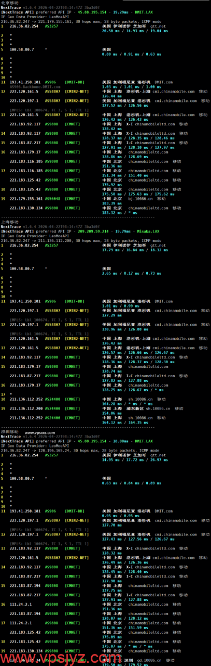Image resolution: width=211 pixels, height=666 pixels.
Task: Click the bj.10086.cn hostname
Action: (x=139, y=198)
